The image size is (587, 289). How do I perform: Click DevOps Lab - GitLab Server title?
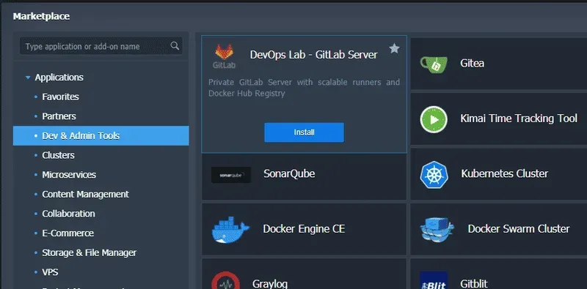[x=313, y=55]
